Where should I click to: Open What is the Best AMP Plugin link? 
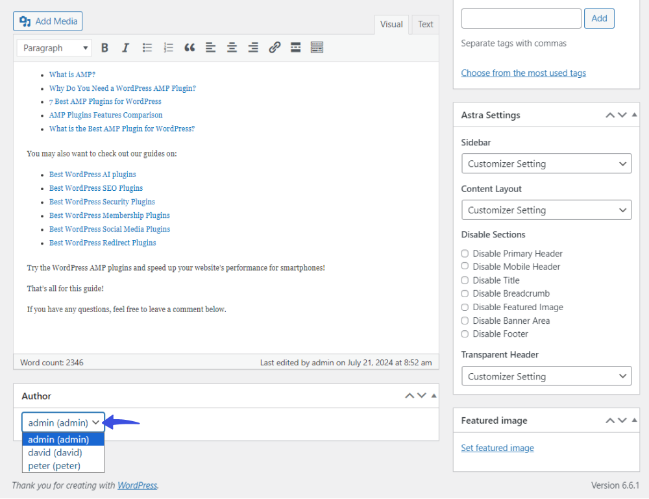[122, 128]
